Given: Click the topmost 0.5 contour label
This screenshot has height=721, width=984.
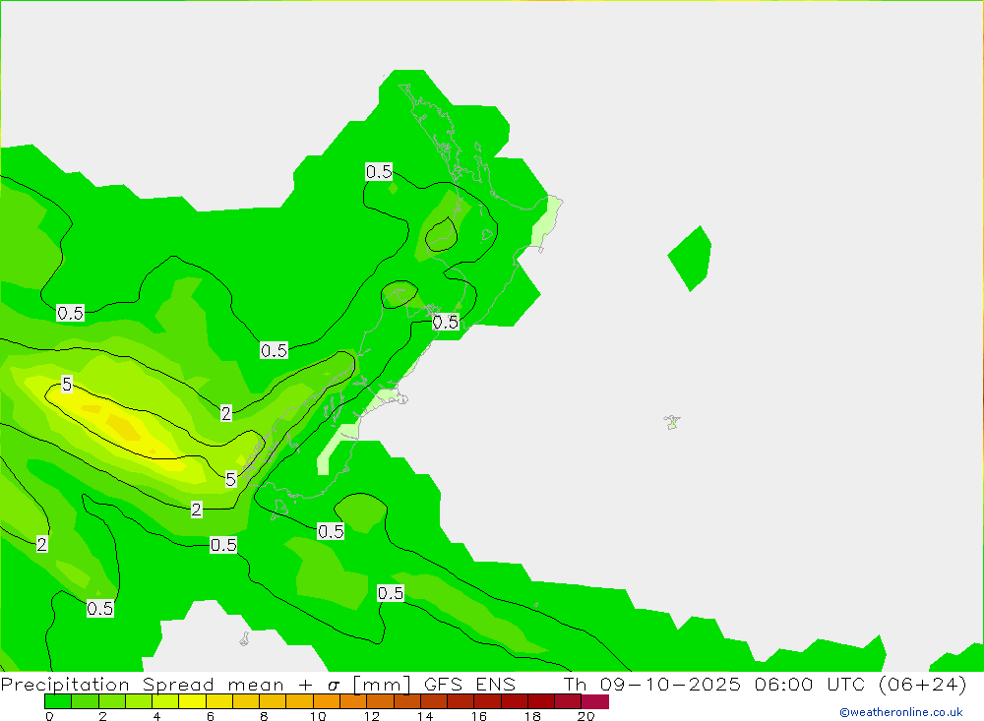Looking at the screenshot, I should (x=379, y=172).
